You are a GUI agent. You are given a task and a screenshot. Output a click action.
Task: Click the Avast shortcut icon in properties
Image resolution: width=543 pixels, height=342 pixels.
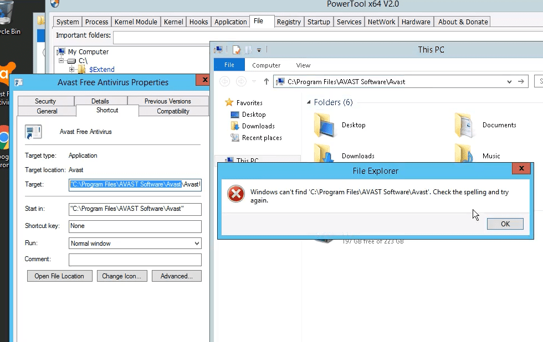click(x=33, y=132)
